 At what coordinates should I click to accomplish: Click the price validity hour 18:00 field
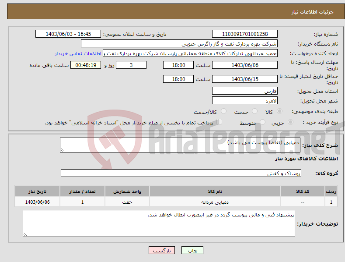click(x=178, y=79)
